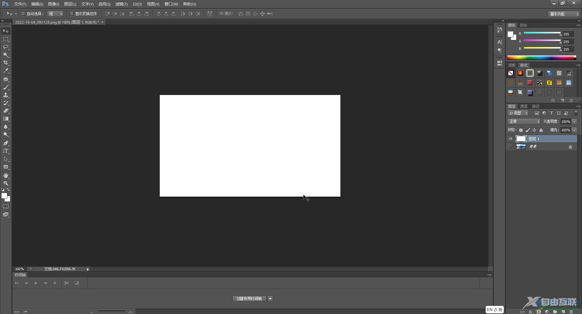Select the Crop tool

pos(6,63)
